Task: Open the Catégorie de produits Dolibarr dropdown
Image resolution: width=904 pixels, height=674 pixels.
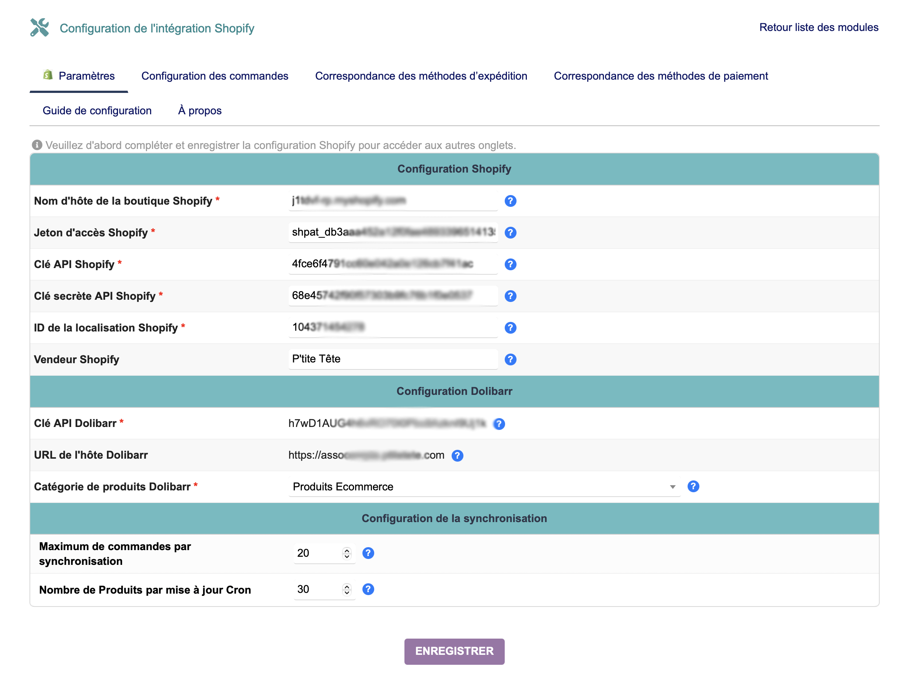Action: click(x=484, y=487)
